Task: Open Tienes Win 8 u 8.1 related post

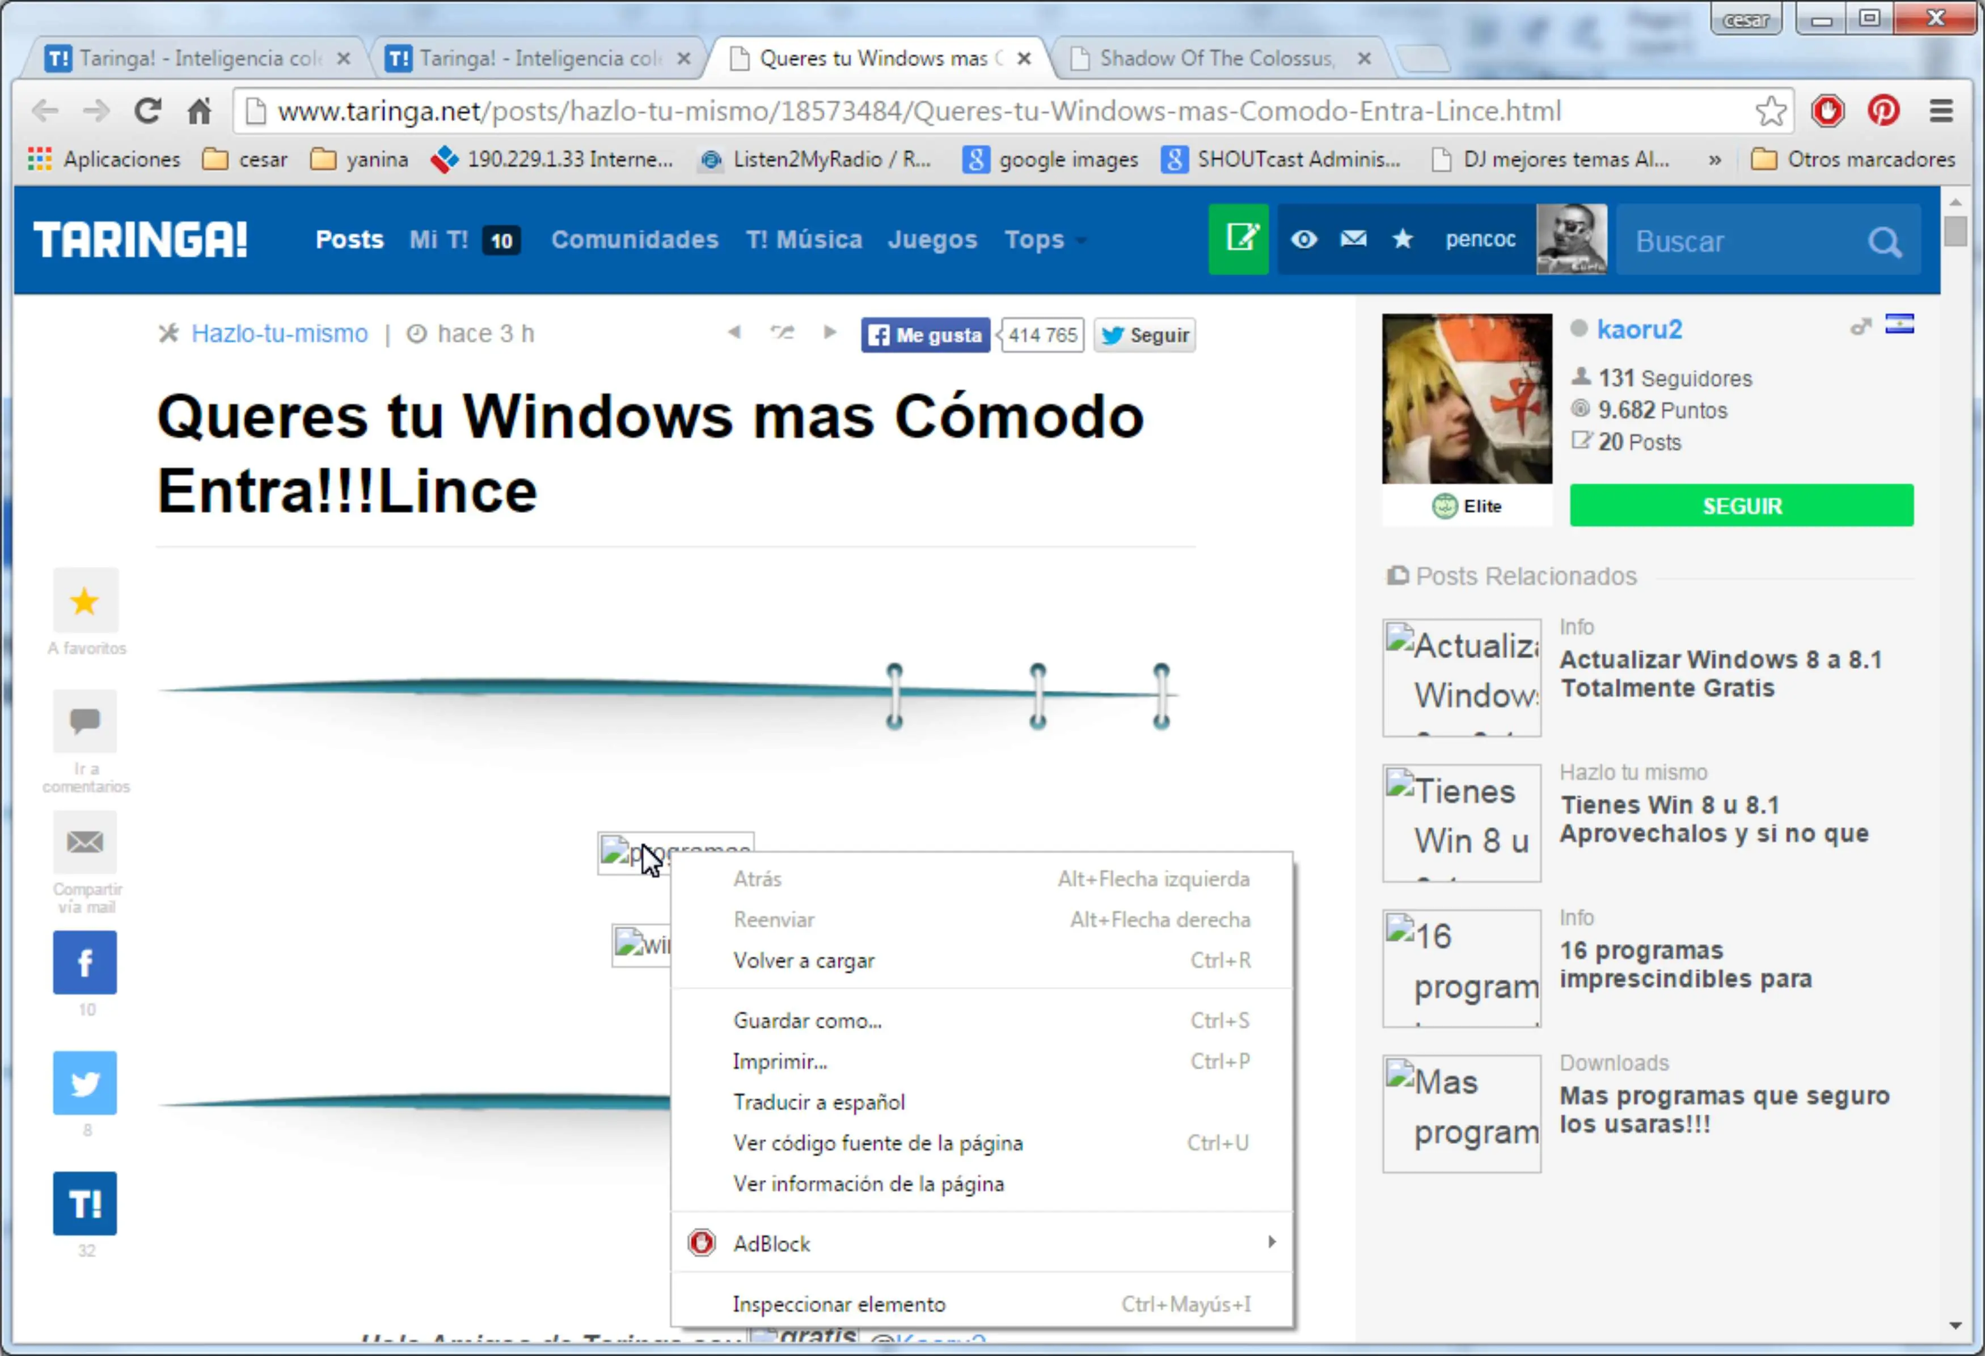Action: pyautogui.click(x=1713, y=819)
